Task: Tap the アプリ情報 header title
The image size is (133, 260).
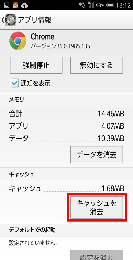Action: 34,20
